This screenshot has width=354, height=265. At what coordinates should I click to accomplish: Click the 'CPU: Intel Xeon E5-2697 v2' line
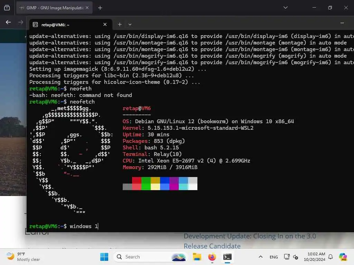point(186,161)
